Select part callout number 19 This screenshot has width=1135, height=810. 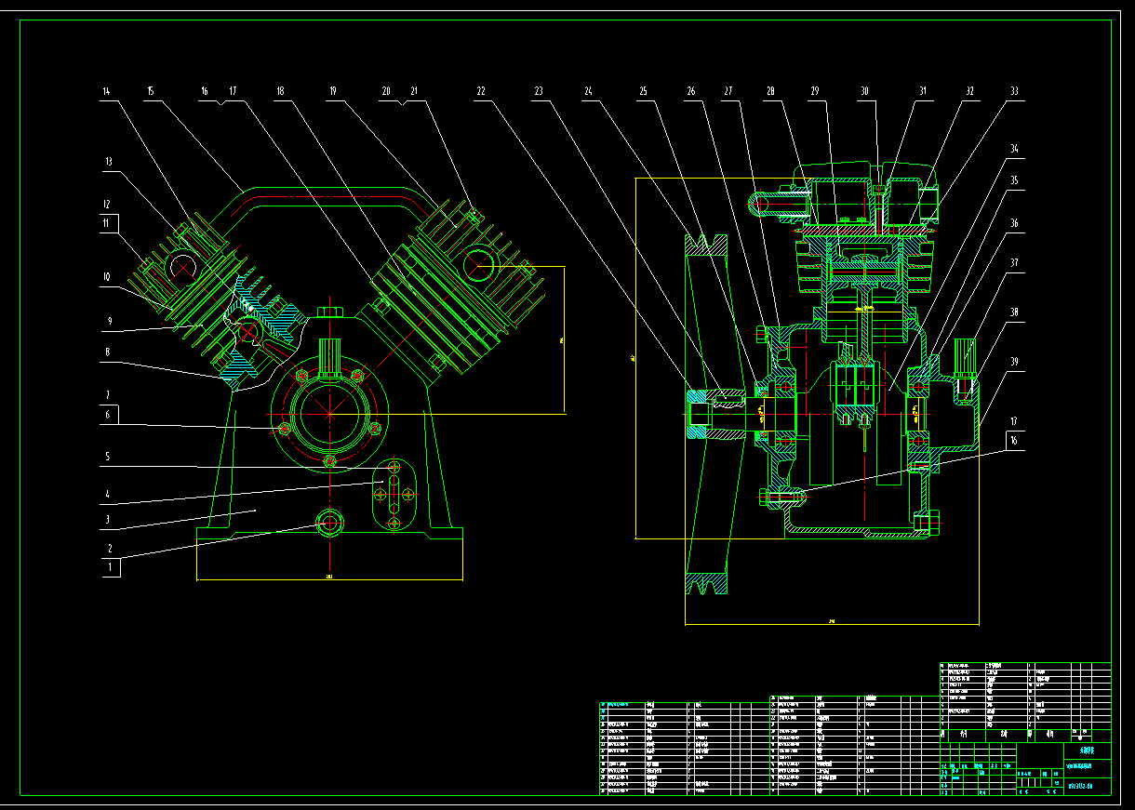[332, 91]
